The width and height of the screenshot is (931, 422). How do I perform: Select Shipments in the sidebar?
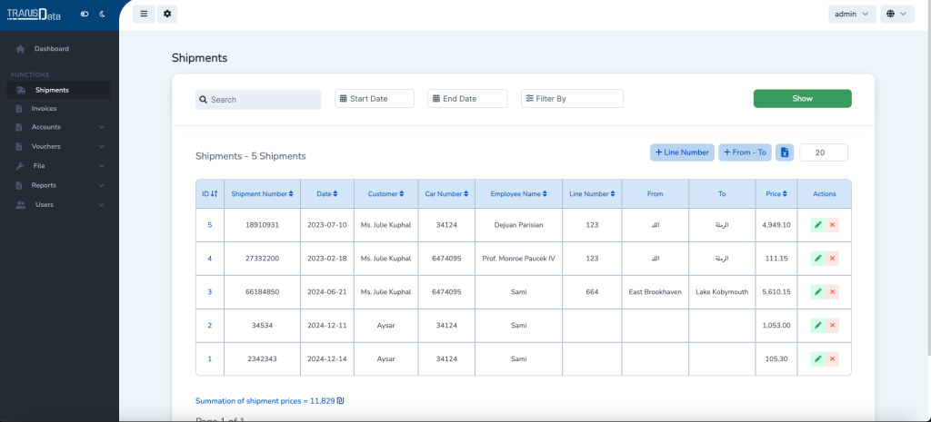58,90
